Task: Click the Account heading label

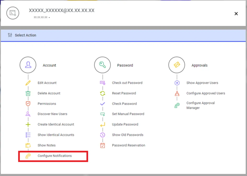Action: (x=49, y=65)
